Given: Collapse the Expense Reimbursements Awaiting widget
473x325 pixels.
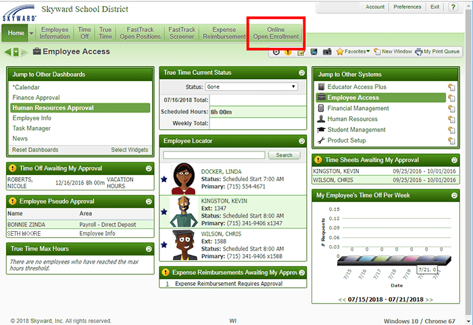Looking at the screenshot, I should 302,273.
